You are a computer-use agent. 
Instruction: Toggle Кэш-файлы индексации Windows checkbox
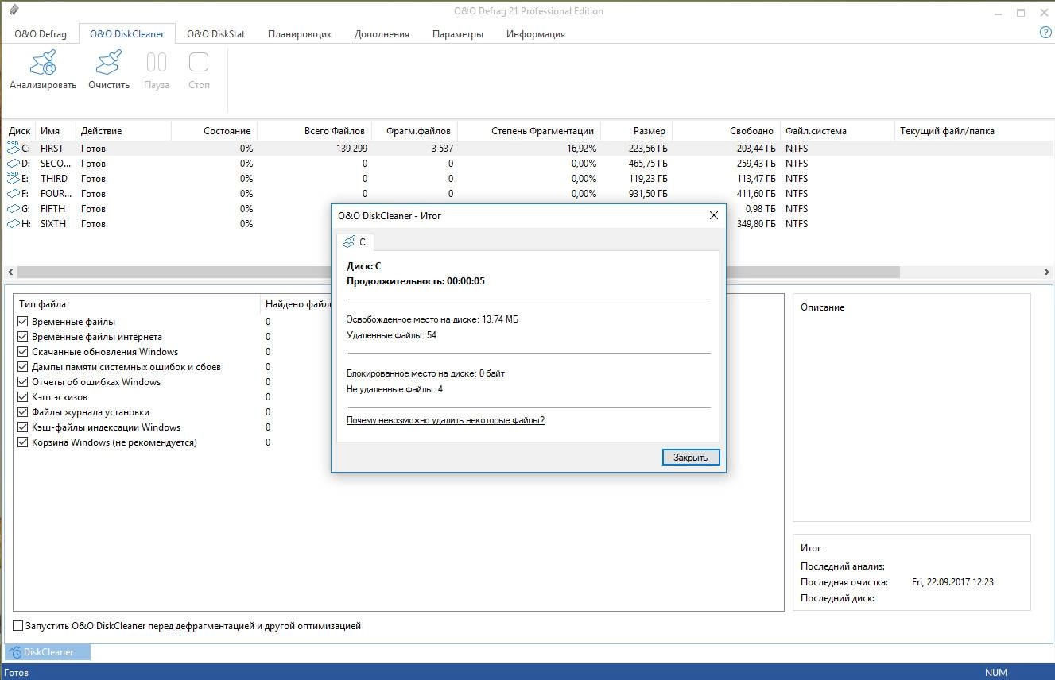coord(22,427)
